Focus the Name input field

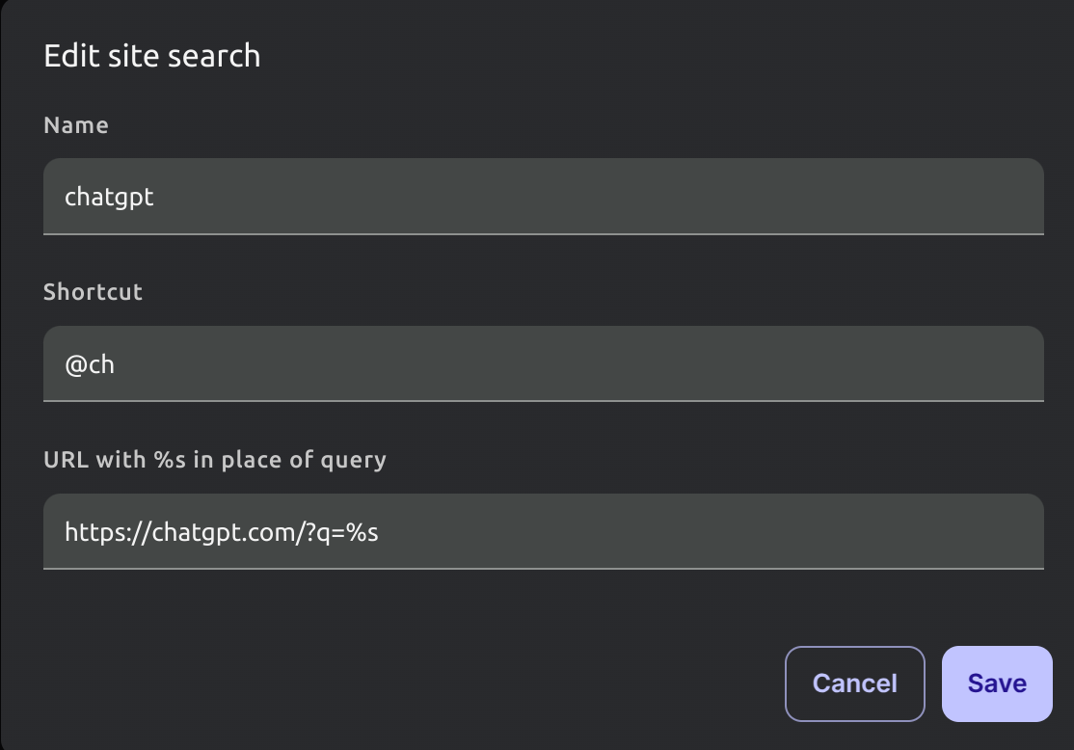click(543, 197)
